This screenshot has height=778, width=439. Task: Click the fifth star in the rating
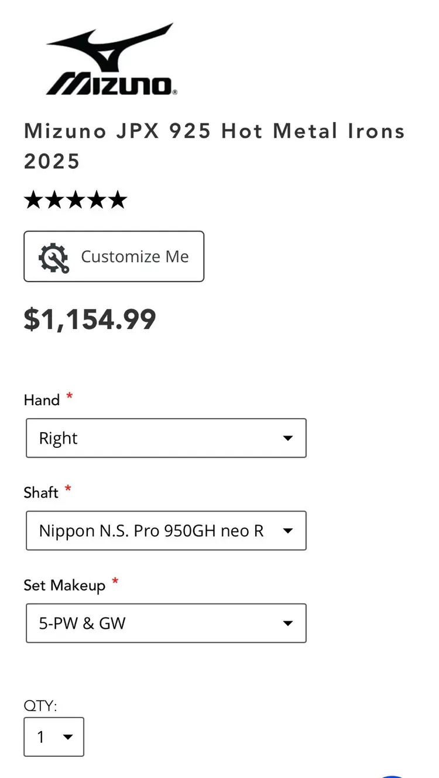(118, 201)
